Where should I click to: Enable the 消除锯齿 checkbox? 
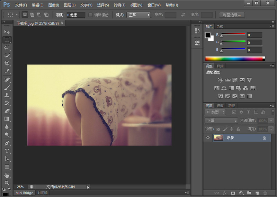pos(91,15)
